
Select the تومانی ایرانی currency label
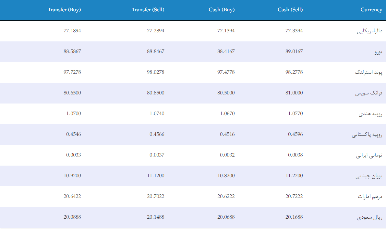pyautogui.click(x=369, y=155)
